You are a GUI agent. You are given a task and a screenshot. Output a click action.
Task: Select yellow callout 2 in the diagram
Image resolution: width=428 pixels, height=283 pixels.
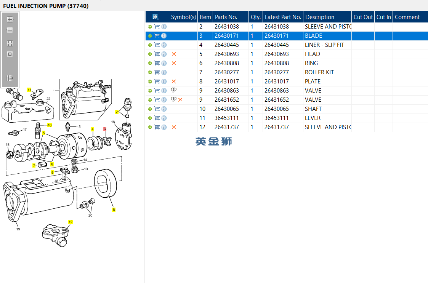click(117, 112)
